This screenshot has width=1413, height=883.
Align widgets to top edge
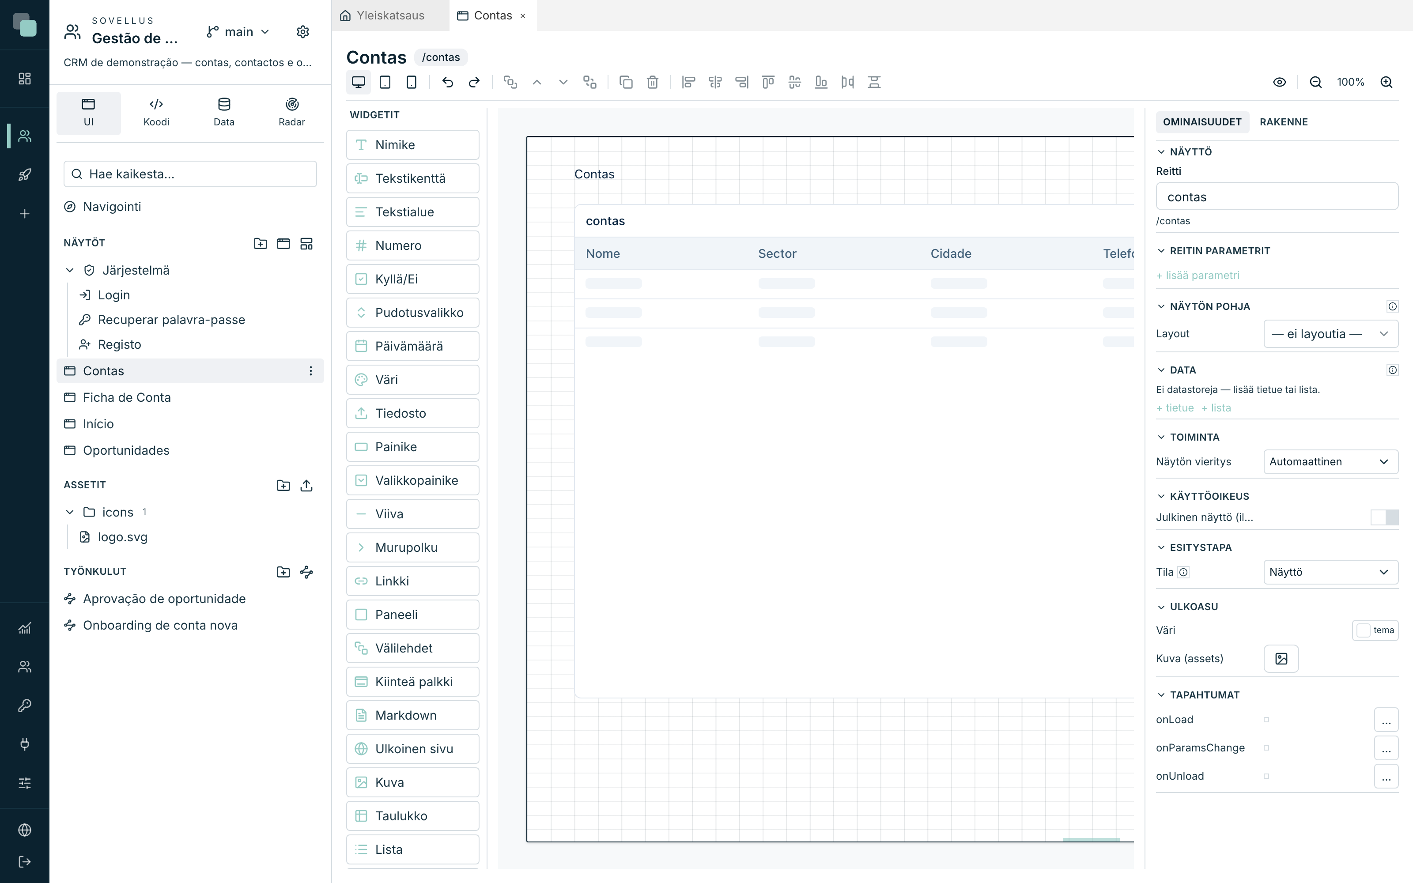768,83
